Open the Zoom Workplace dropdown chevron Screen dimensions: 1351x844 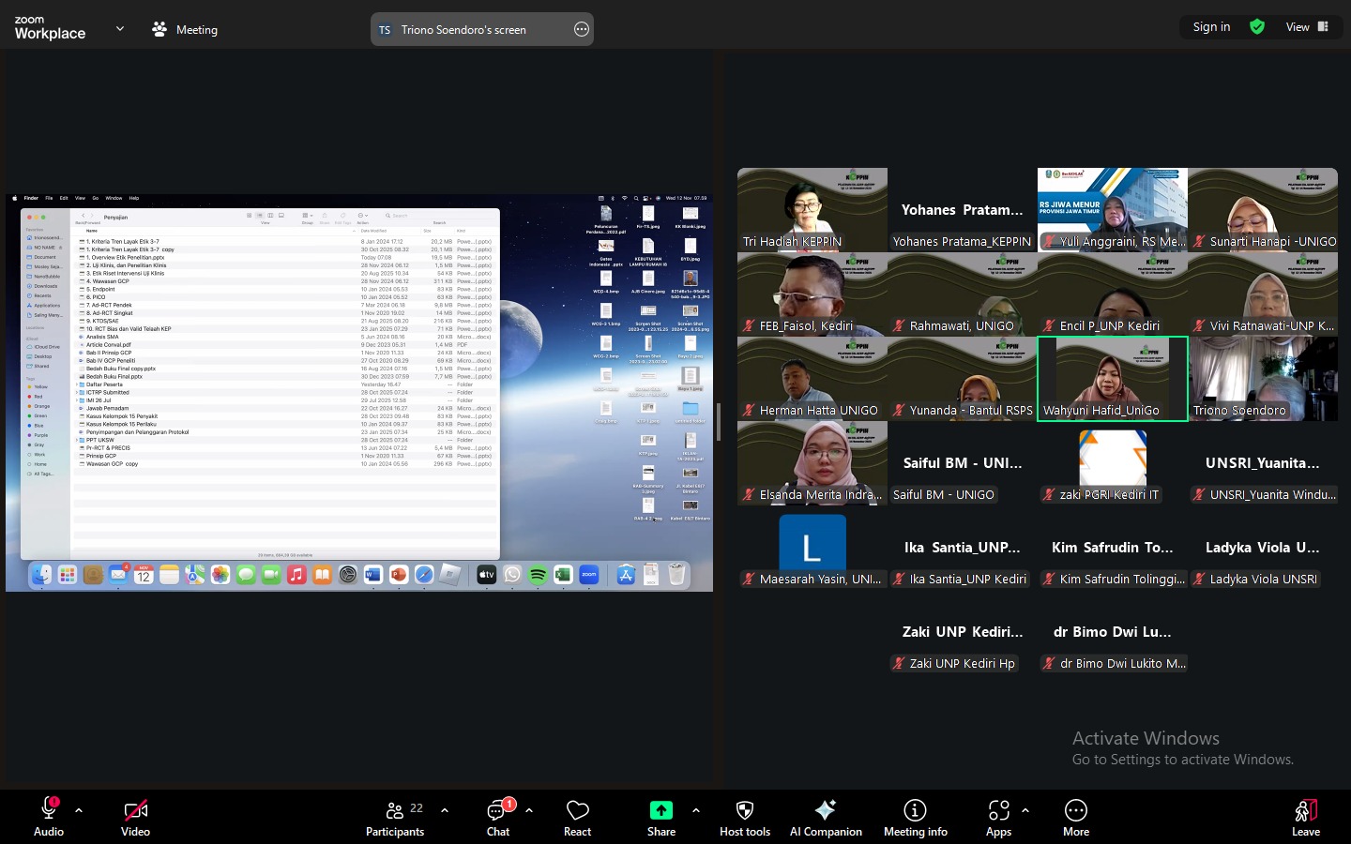[x=120, y=29]
